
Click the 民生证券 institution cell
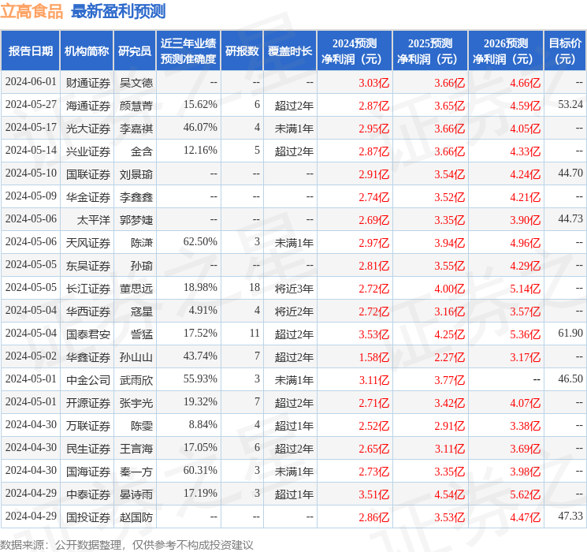[88, 449]
